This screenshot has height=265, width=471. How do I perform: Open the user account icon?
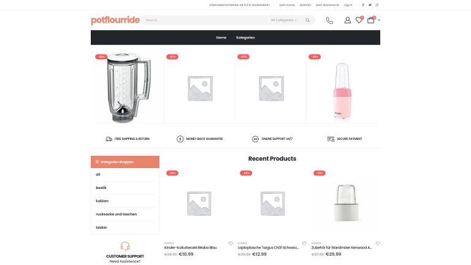point(348,20)
